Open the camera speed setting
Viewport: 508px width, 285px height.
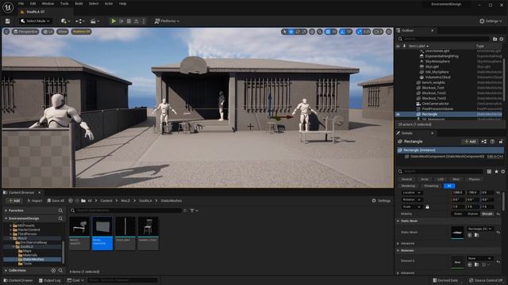pyautogui.click(x=378, y=32)
